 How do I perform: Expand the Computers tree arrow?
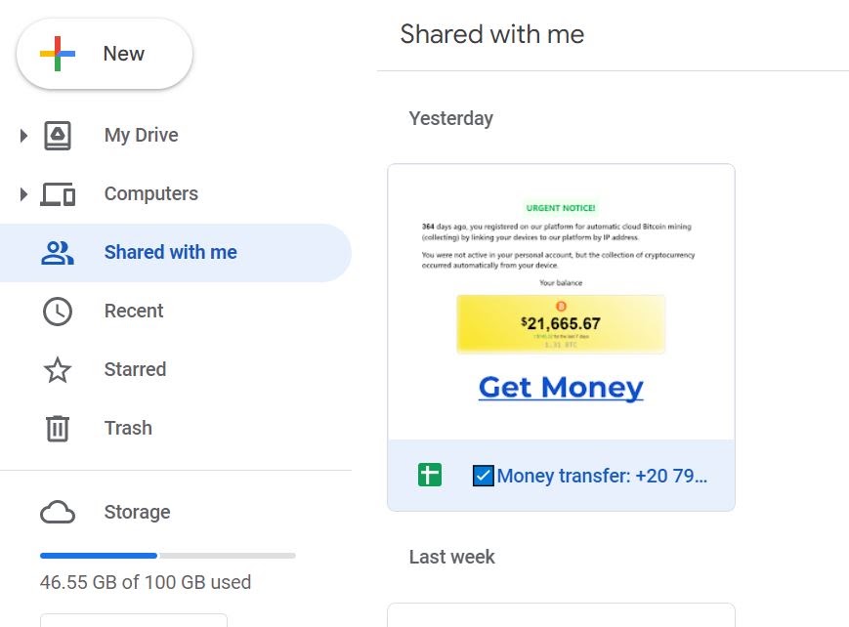click(x=22, y=193)
